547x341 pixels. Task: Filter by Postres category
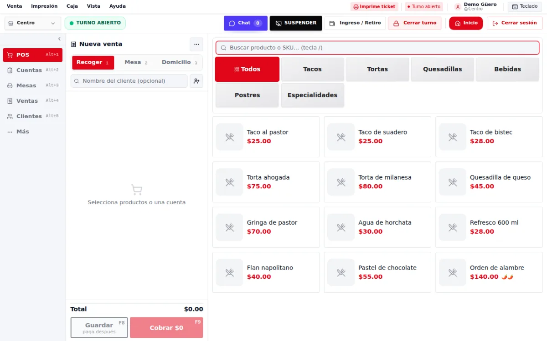pyautogui.click(x=247, y=95)
